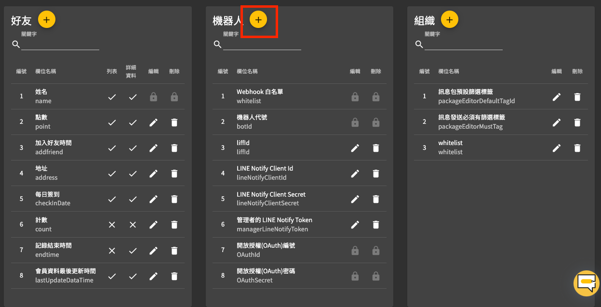Select the 訊息發送必須有篩選標籤 row text
The width and height of the screenshot is (601, 307).
[472, 118]
